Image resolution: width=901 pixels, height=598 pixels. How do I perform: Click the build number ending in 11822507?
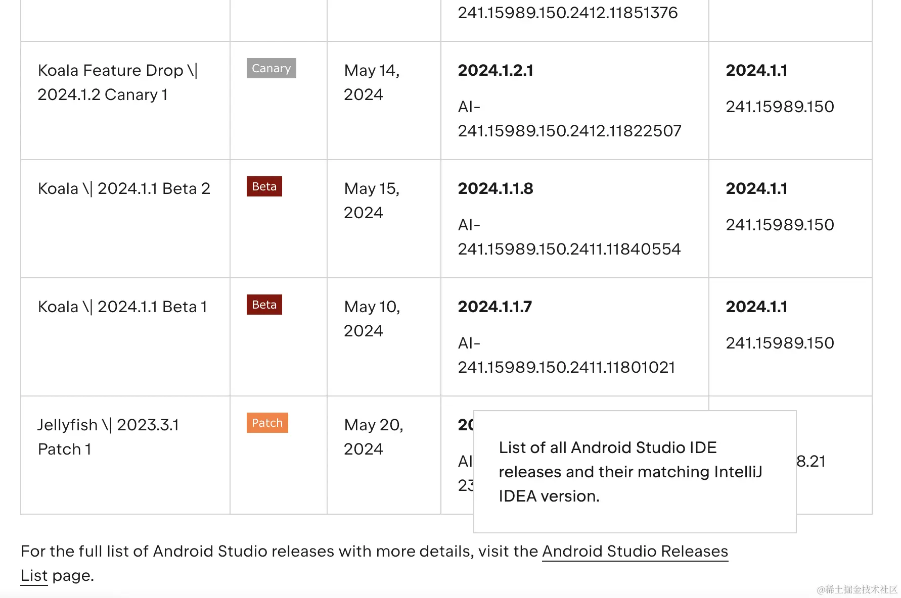click(x=569, y=131)
